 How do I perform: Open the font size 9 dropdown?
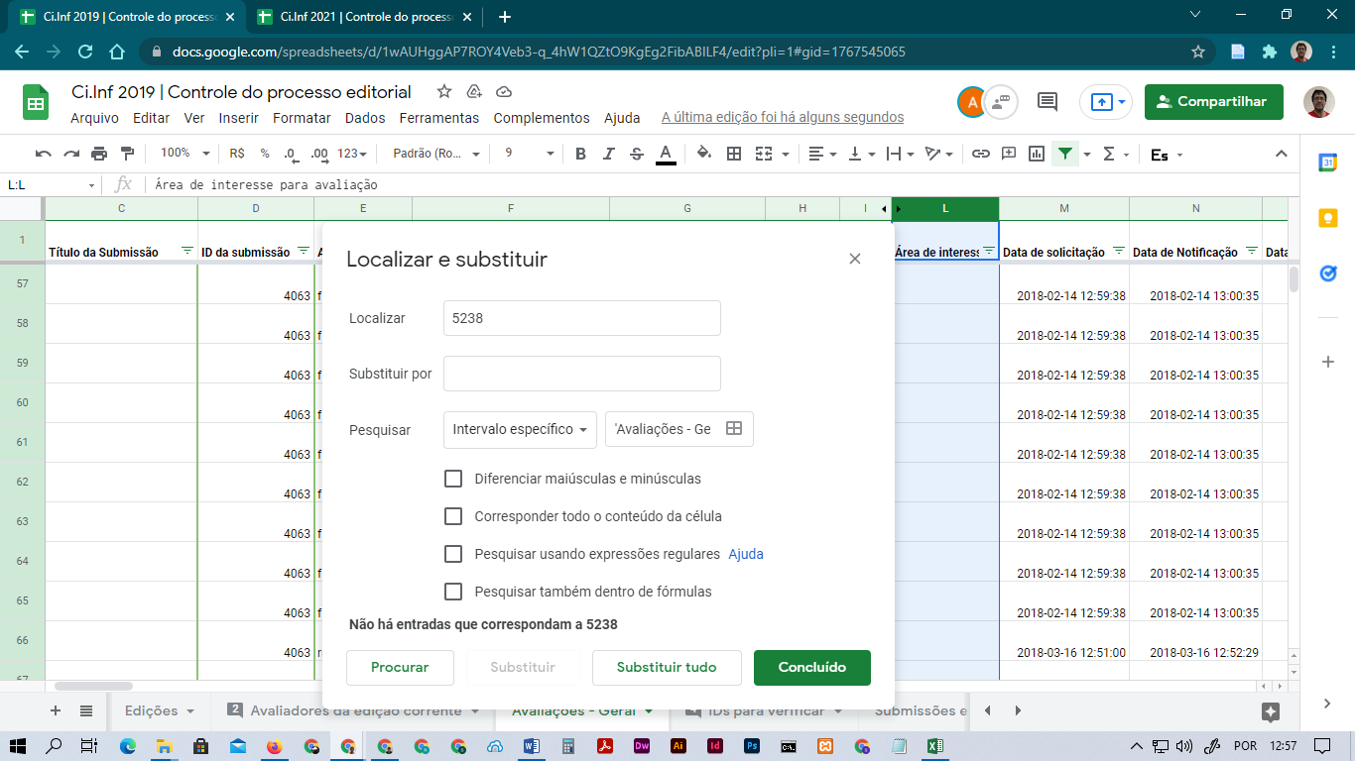[x=529, y=154]
